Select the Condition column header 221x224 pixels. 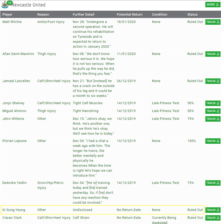159,14
